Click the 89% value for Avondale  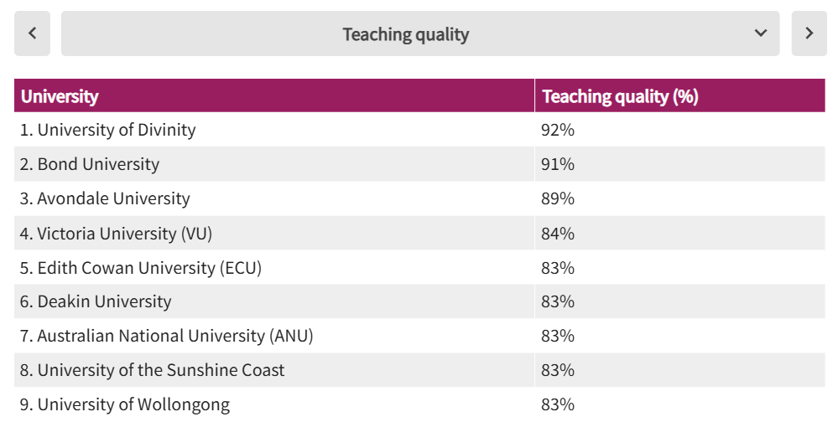click(x=559, y=198)
